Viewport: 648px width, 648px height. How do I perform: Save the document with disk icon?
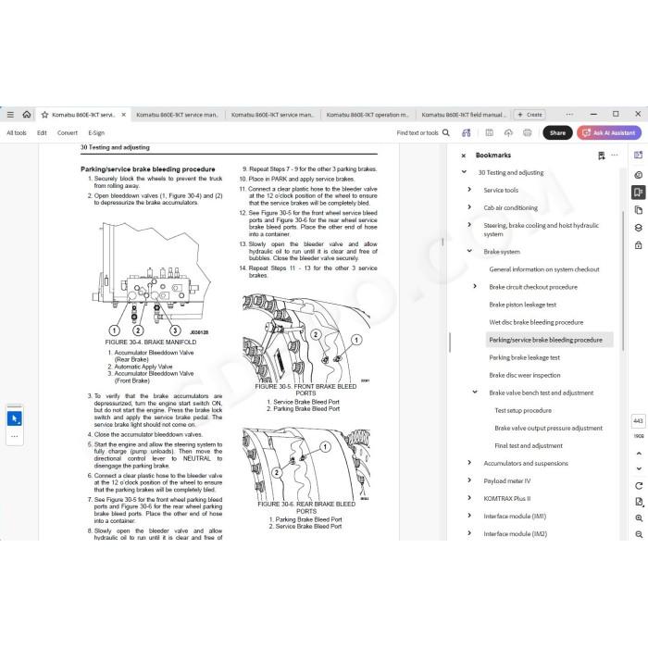(x=490, y=132)
